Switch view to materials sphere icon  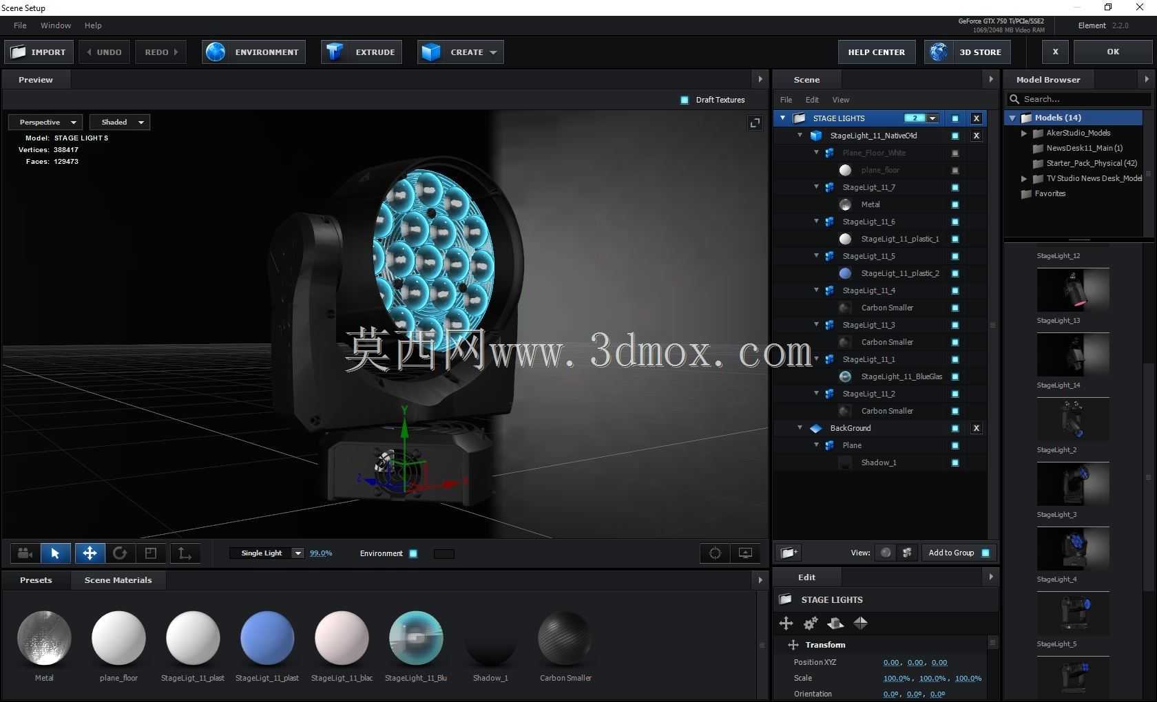point(886,553)
